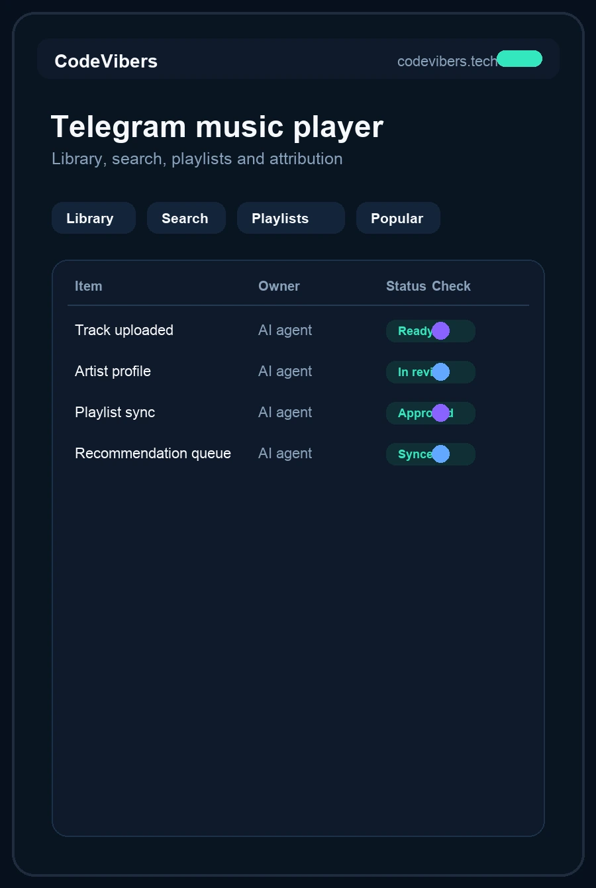Click the Owner column header
The image size is (596, 888).
[279, 286]
